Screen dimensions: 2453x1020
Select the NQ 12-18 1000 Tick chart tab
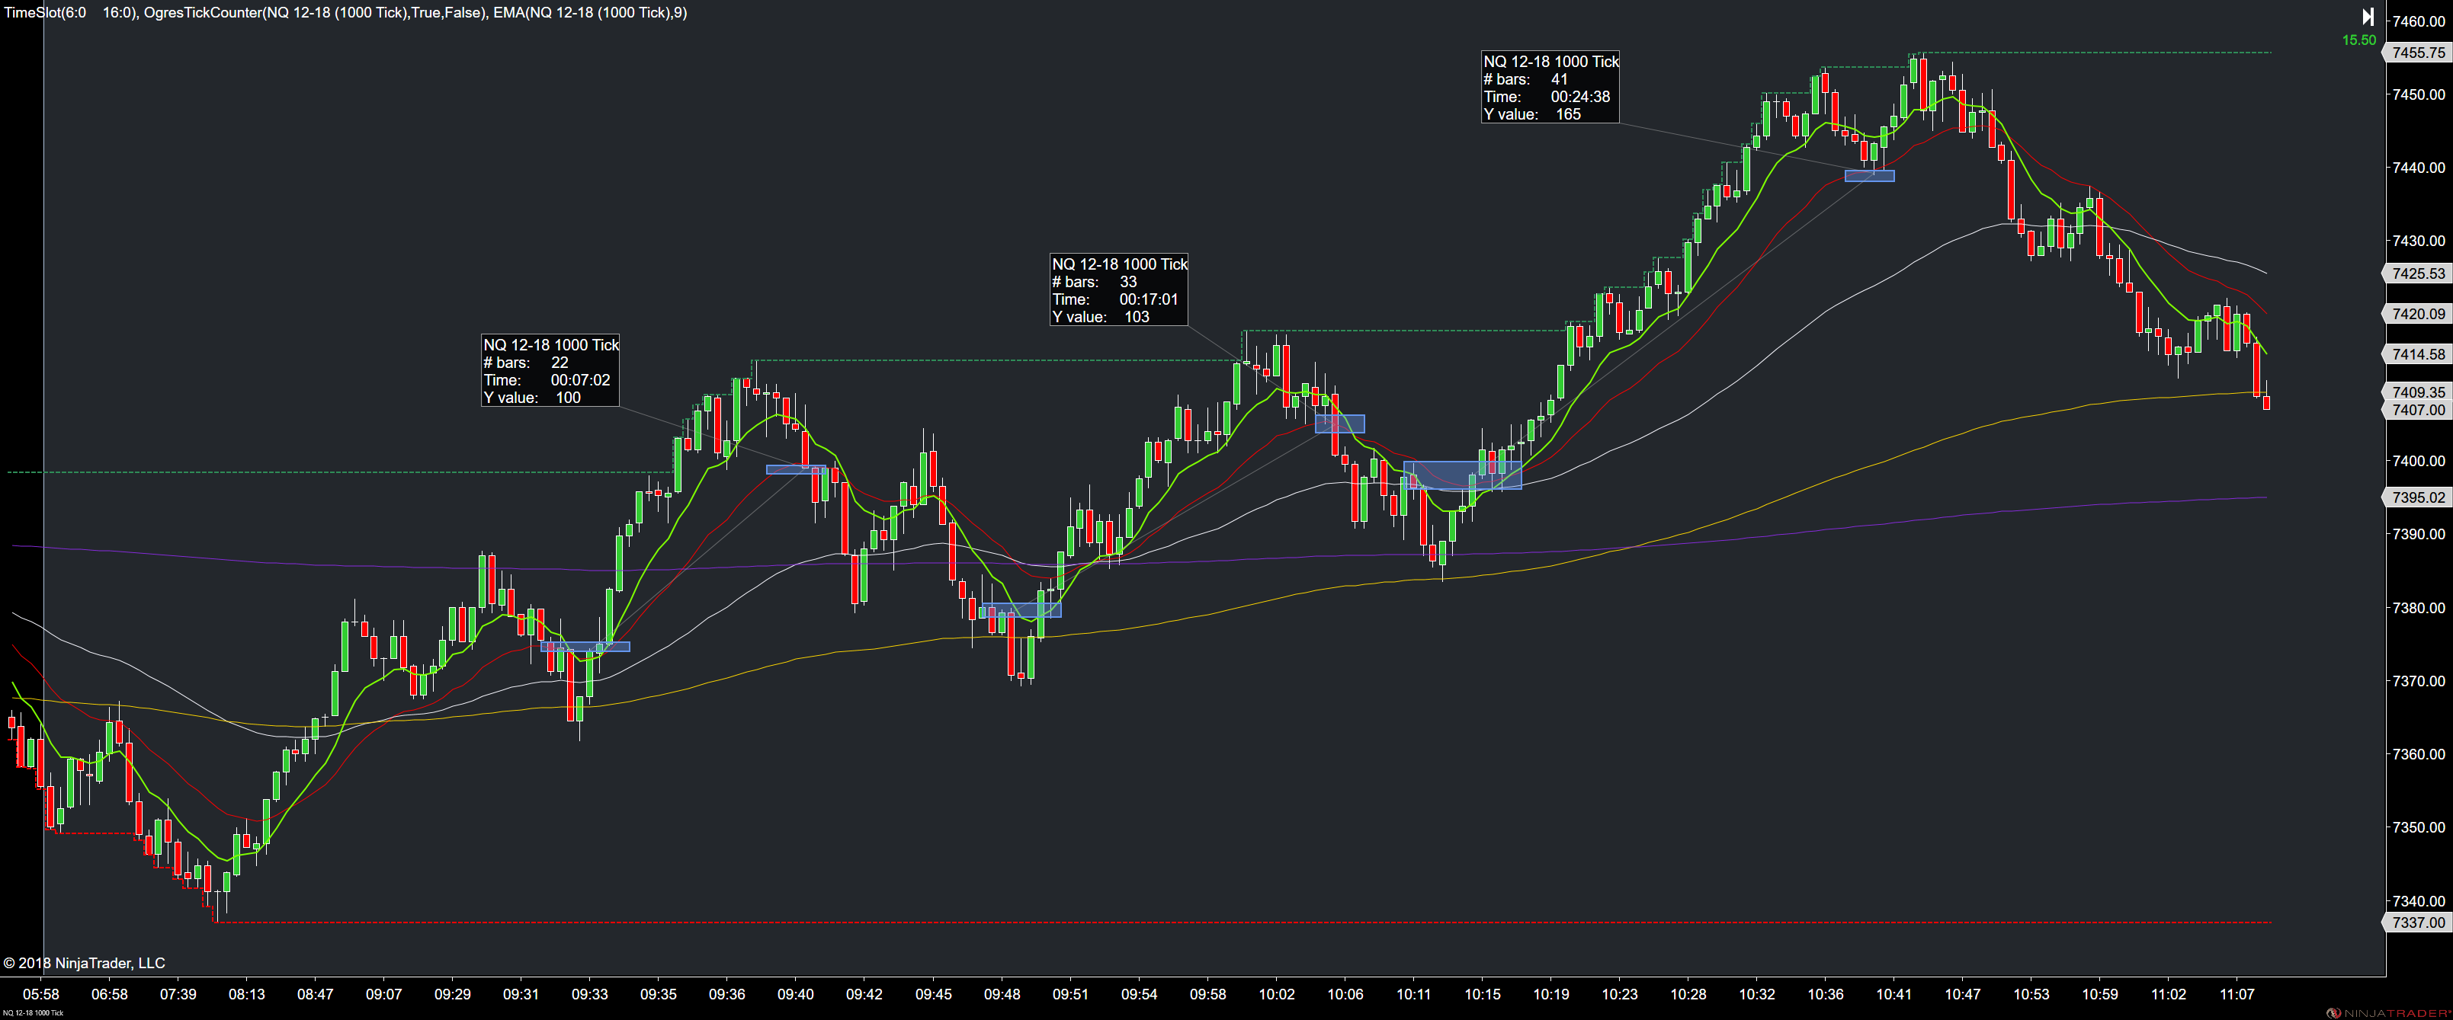pos(32,1013)
